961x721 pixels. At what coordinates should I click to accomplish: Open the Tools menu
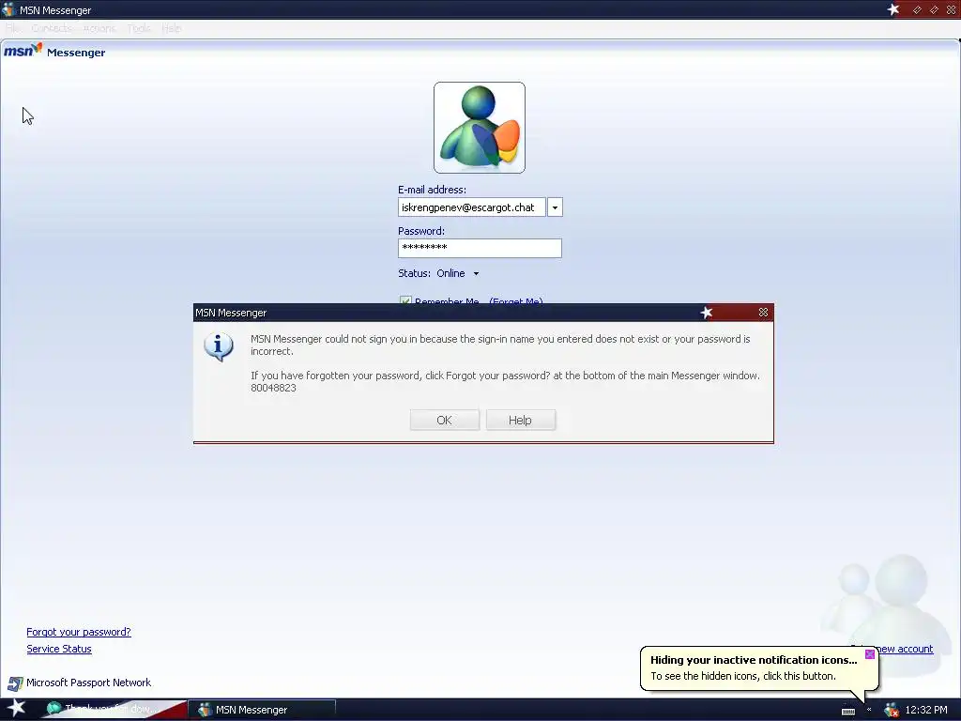click(x=139, y=28)
